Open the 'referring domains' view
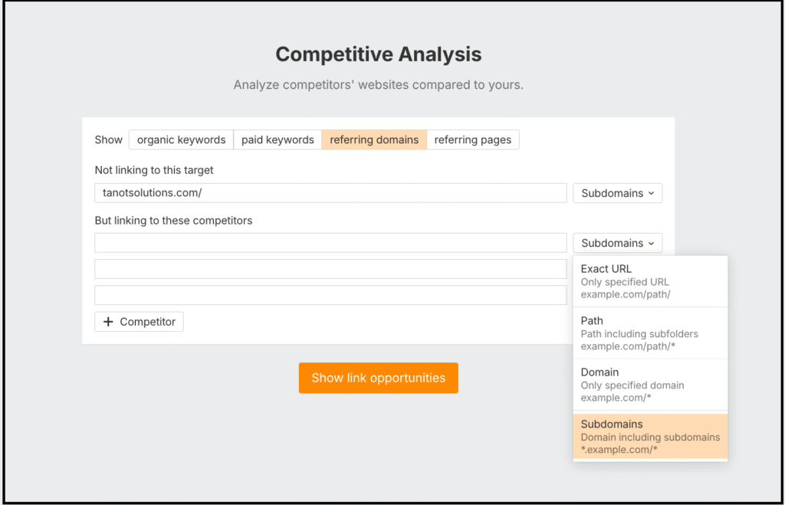Viewport: 785px width, 505px height. (374, 139)
